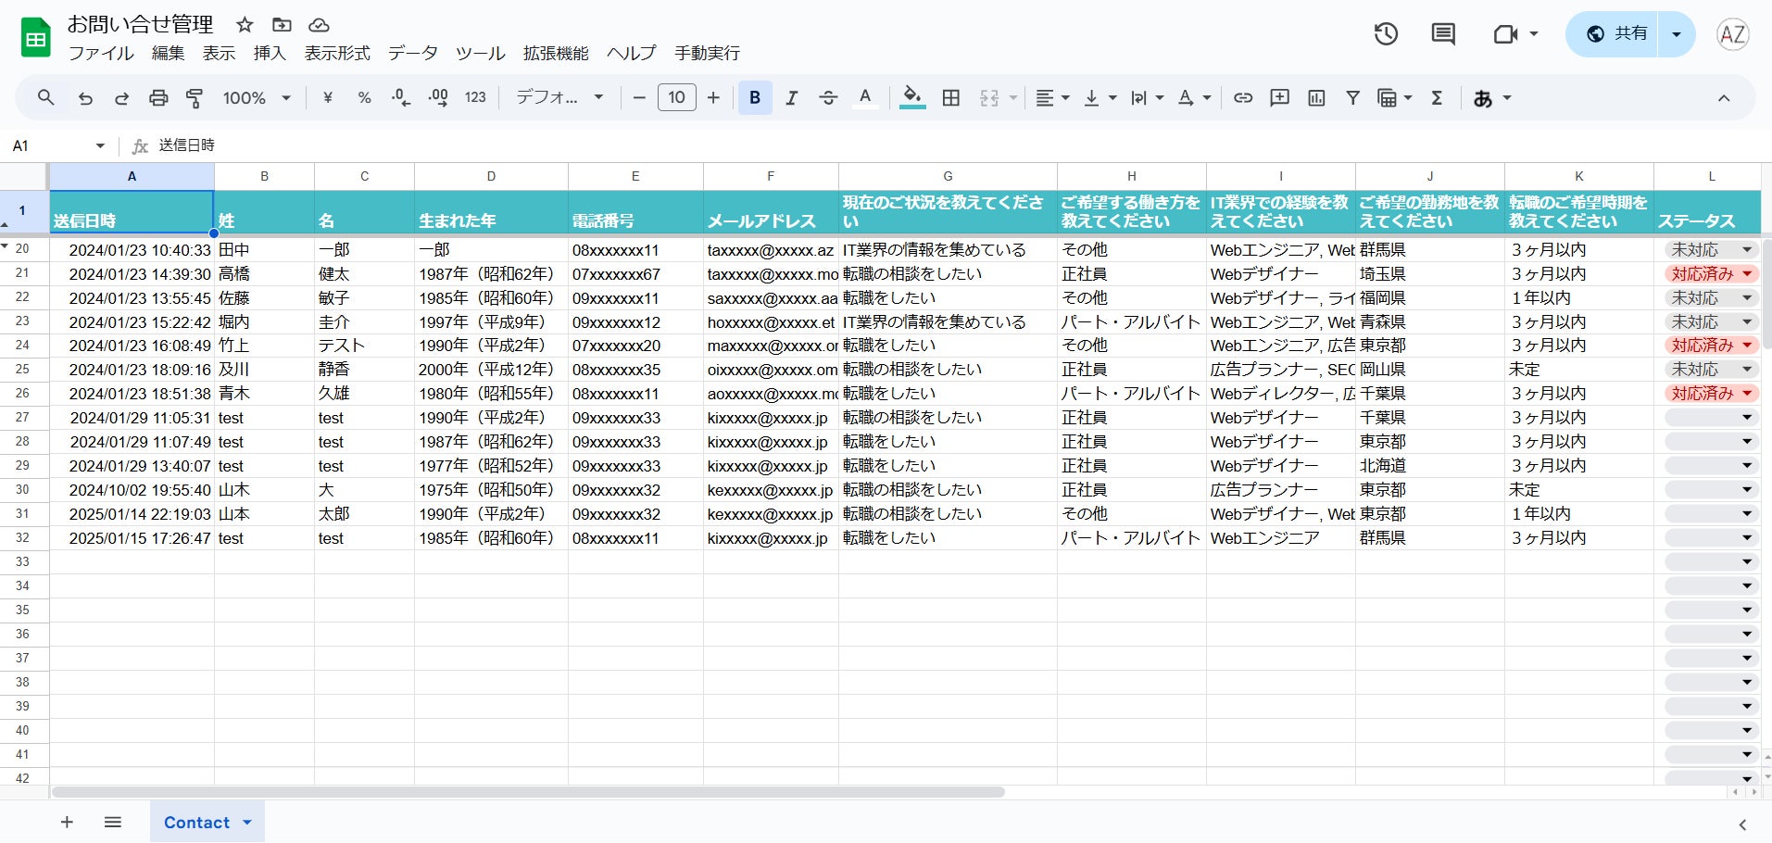
Task: Toggle italic formatting
Action: [x=791, y=97]
